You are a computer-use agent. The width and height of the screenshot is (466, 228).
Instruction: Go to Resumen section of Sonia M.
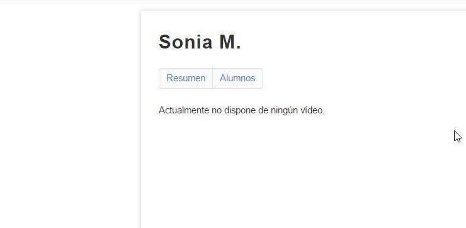coord(186,78)
